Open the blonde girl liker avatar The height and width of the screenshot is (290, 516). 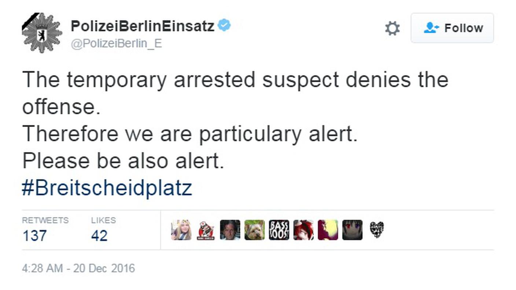(x=181, y=230)
